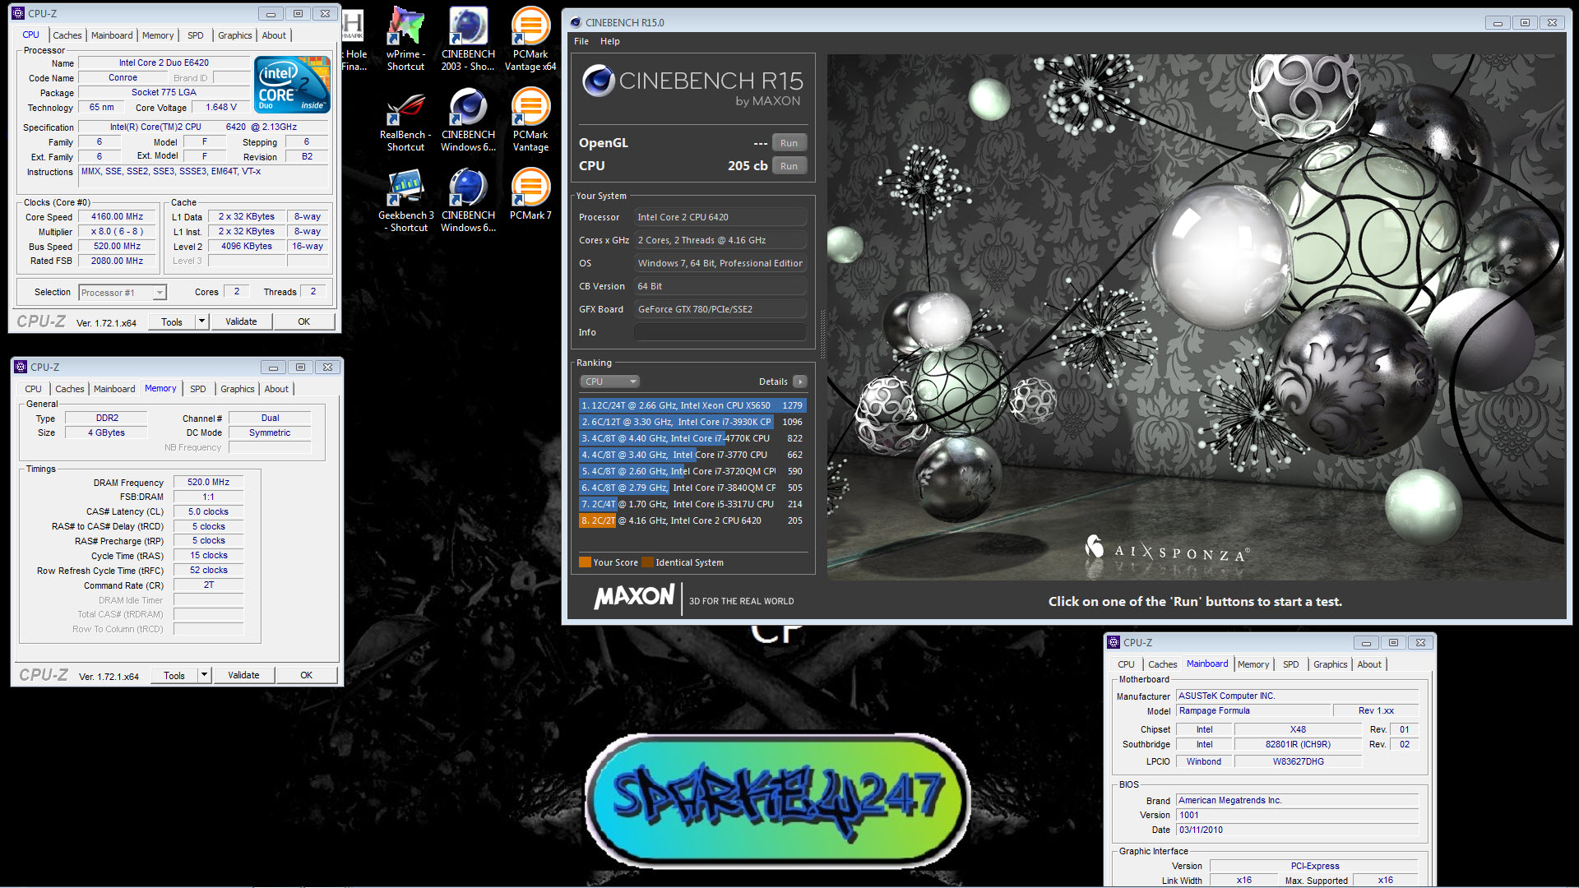Viewport: 1579px width, 888px height.
Task: Select ranking row Core 2 CPU 6420
Action: click(x=692, y=520)
